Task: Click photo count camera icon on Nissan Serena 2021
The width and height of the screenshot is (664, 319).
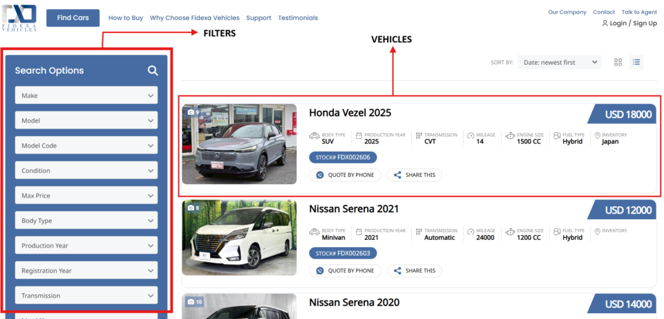Action: (191, 208)
